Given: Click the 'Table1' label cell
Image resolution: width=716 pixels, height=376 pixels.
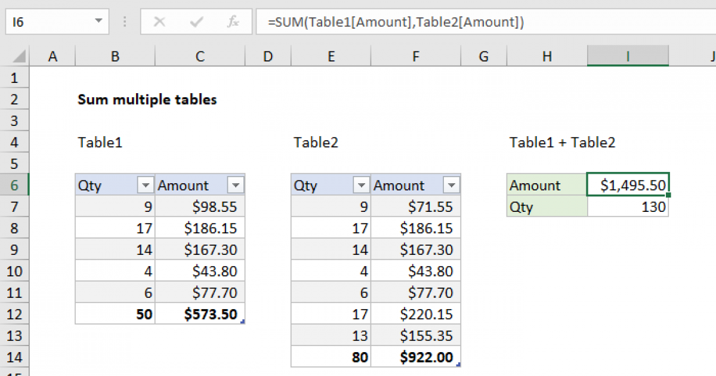Looking at the screenshot, I should pos(100,143).
